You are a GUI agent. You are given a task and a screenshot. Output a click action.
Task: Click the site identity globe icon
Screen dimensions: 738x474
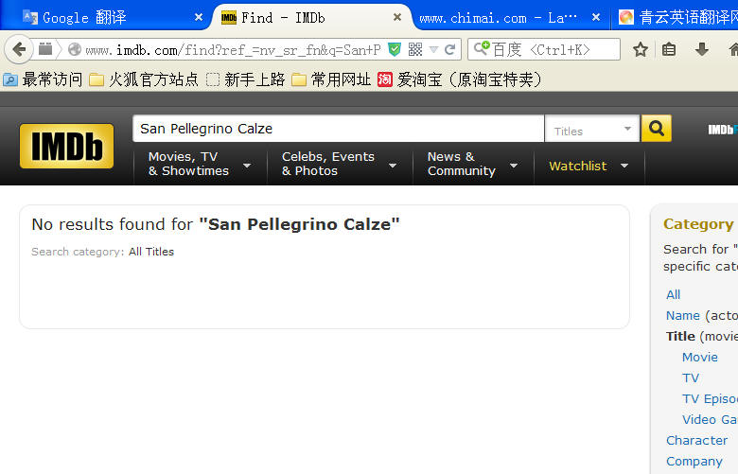point(75,49)
